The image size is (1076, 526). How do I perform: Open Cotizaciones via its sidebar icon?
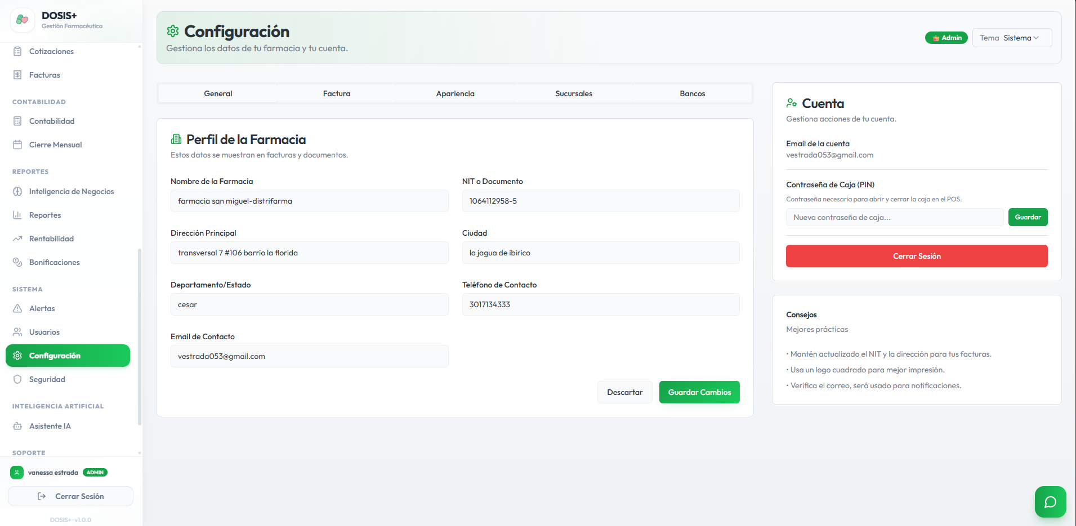click(x=17, y=51)
